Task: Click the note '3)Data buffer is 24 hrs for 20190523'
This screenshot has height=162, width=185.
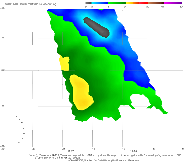Action: pos(57,158)
